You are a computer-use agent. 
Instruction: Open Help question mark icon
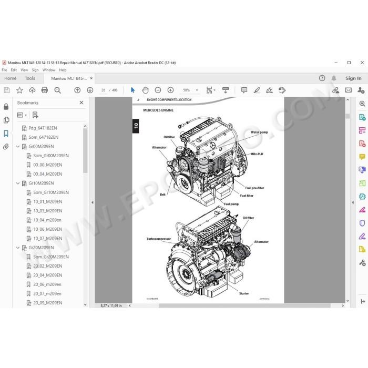(x=322, y=78)
